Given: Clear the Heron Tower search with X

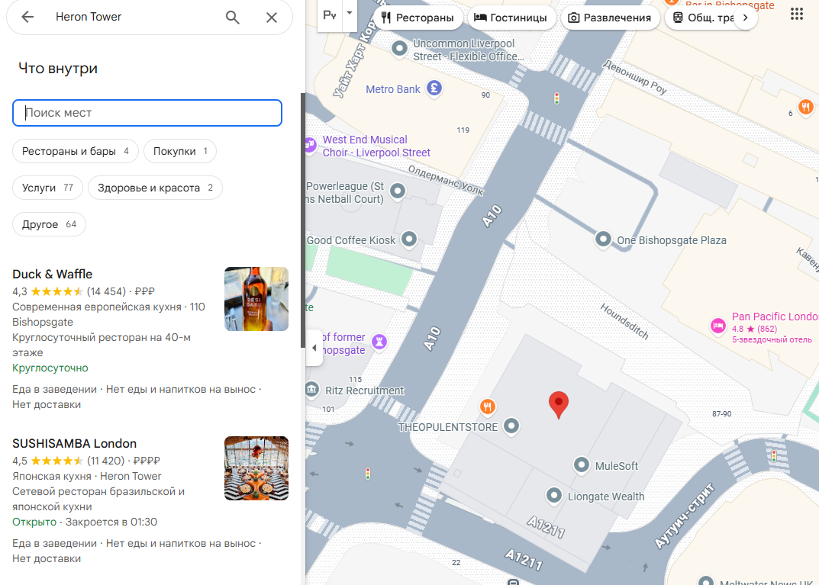Looking at the screenshot, I should click(272, 18).
